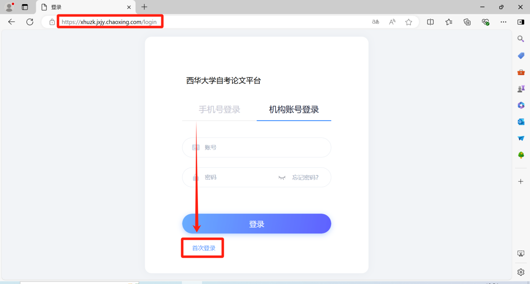The image size is (530, 284).
Task: Start Read aloud from address bar
Action: point(392,22)
